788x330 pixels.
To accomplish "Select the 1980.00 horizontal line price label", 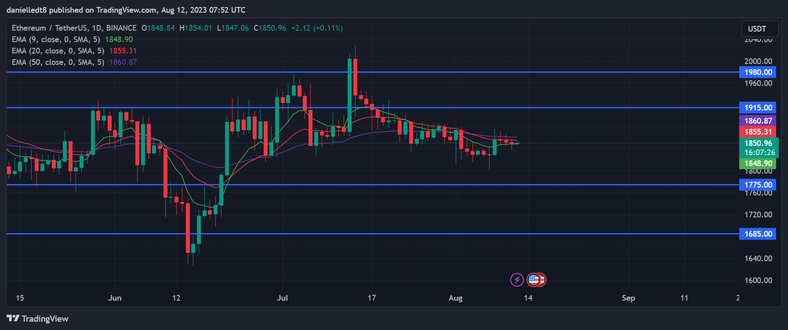I will [758, 72].
